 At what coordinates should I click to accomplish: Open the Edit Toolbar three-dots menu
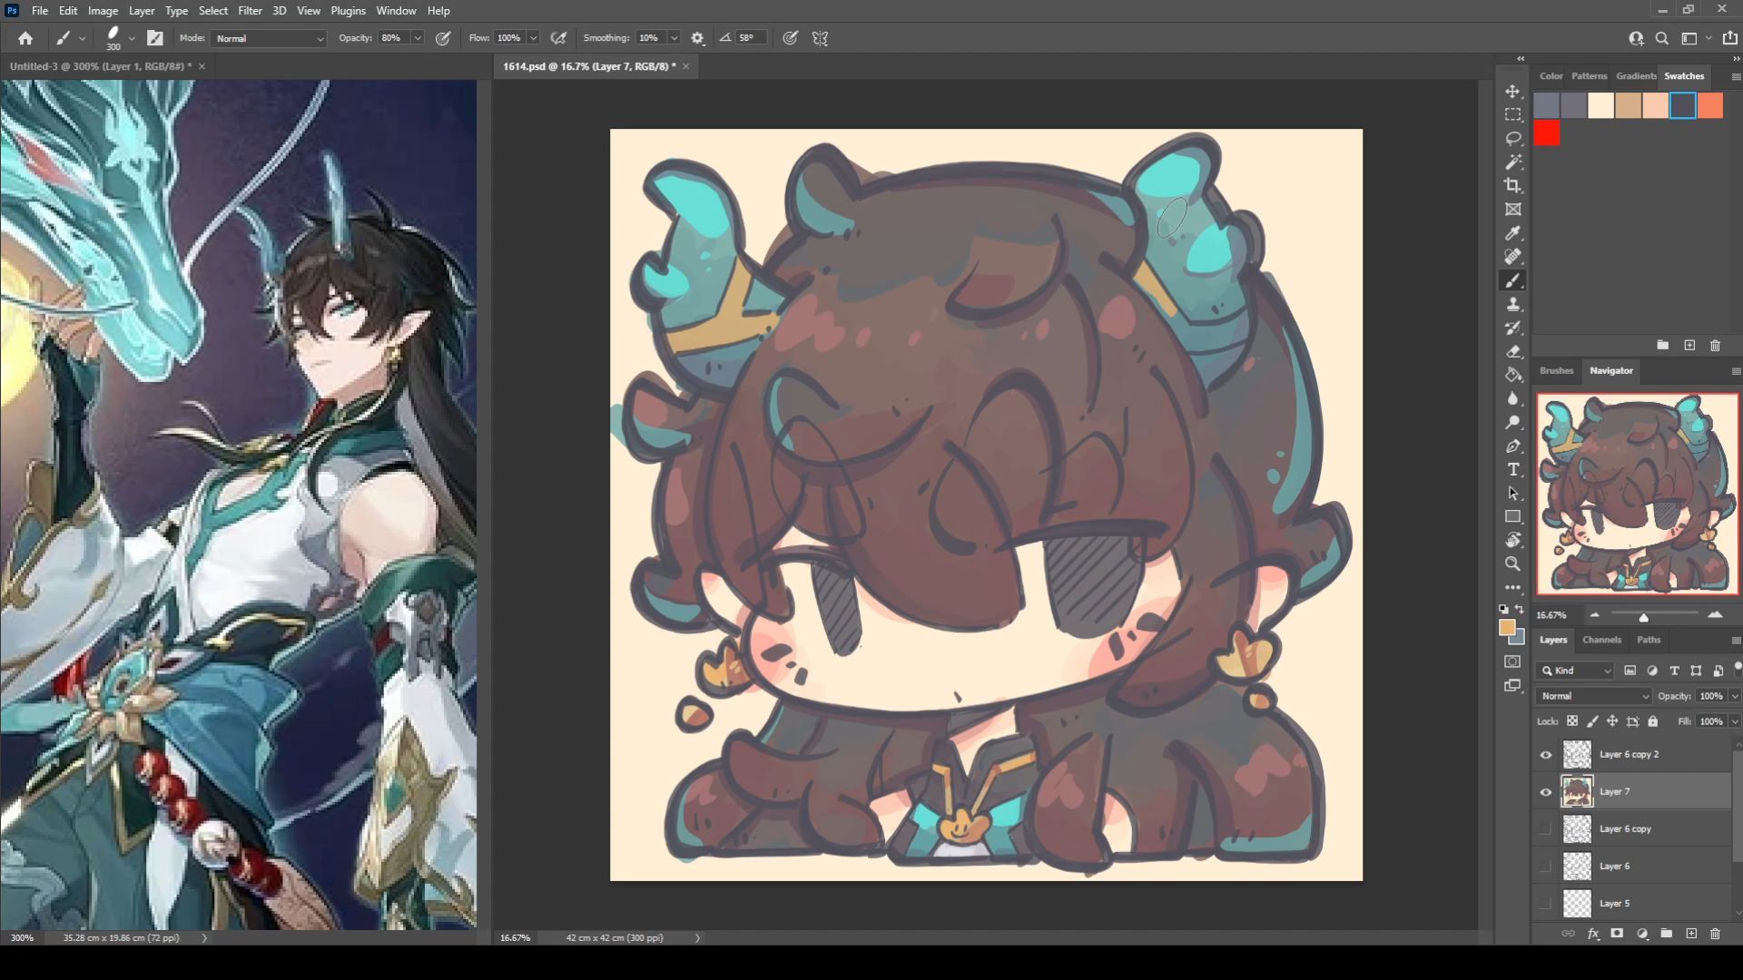coord(1512,587)
